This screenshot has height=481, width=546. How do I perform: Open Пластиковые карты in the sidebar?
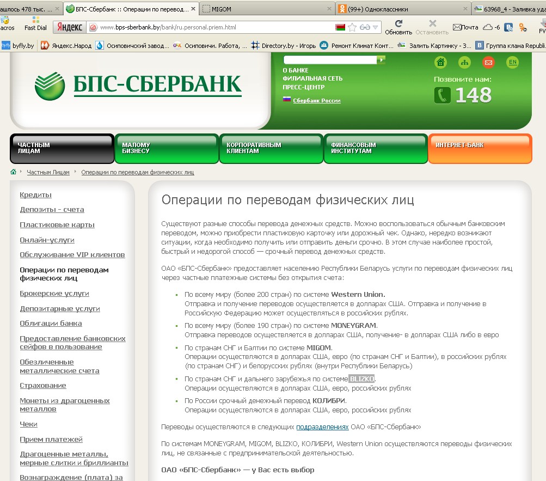pos(57,225)
